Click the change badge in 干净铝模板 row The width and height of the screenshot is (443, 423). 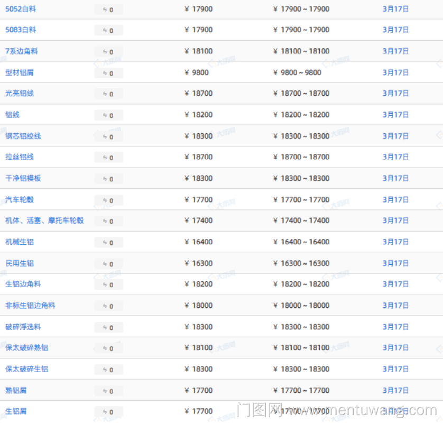click(108, 179)
